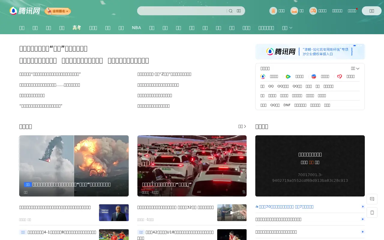Viewport: 384px width, 240px height.
Task: Click the red heart charity icon
Action: [339, 76]
